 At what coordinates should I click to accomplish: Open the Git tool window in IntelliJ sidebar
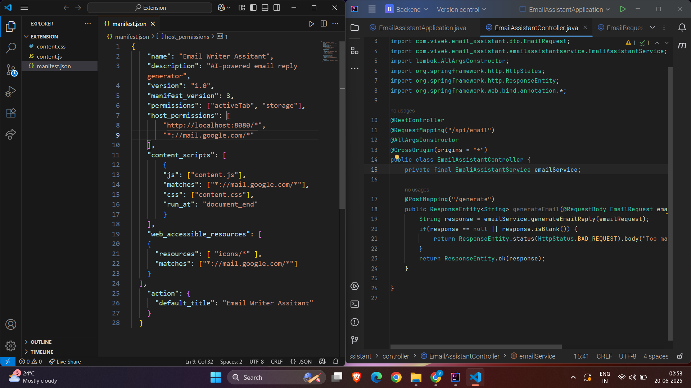(x=354, y=340)
